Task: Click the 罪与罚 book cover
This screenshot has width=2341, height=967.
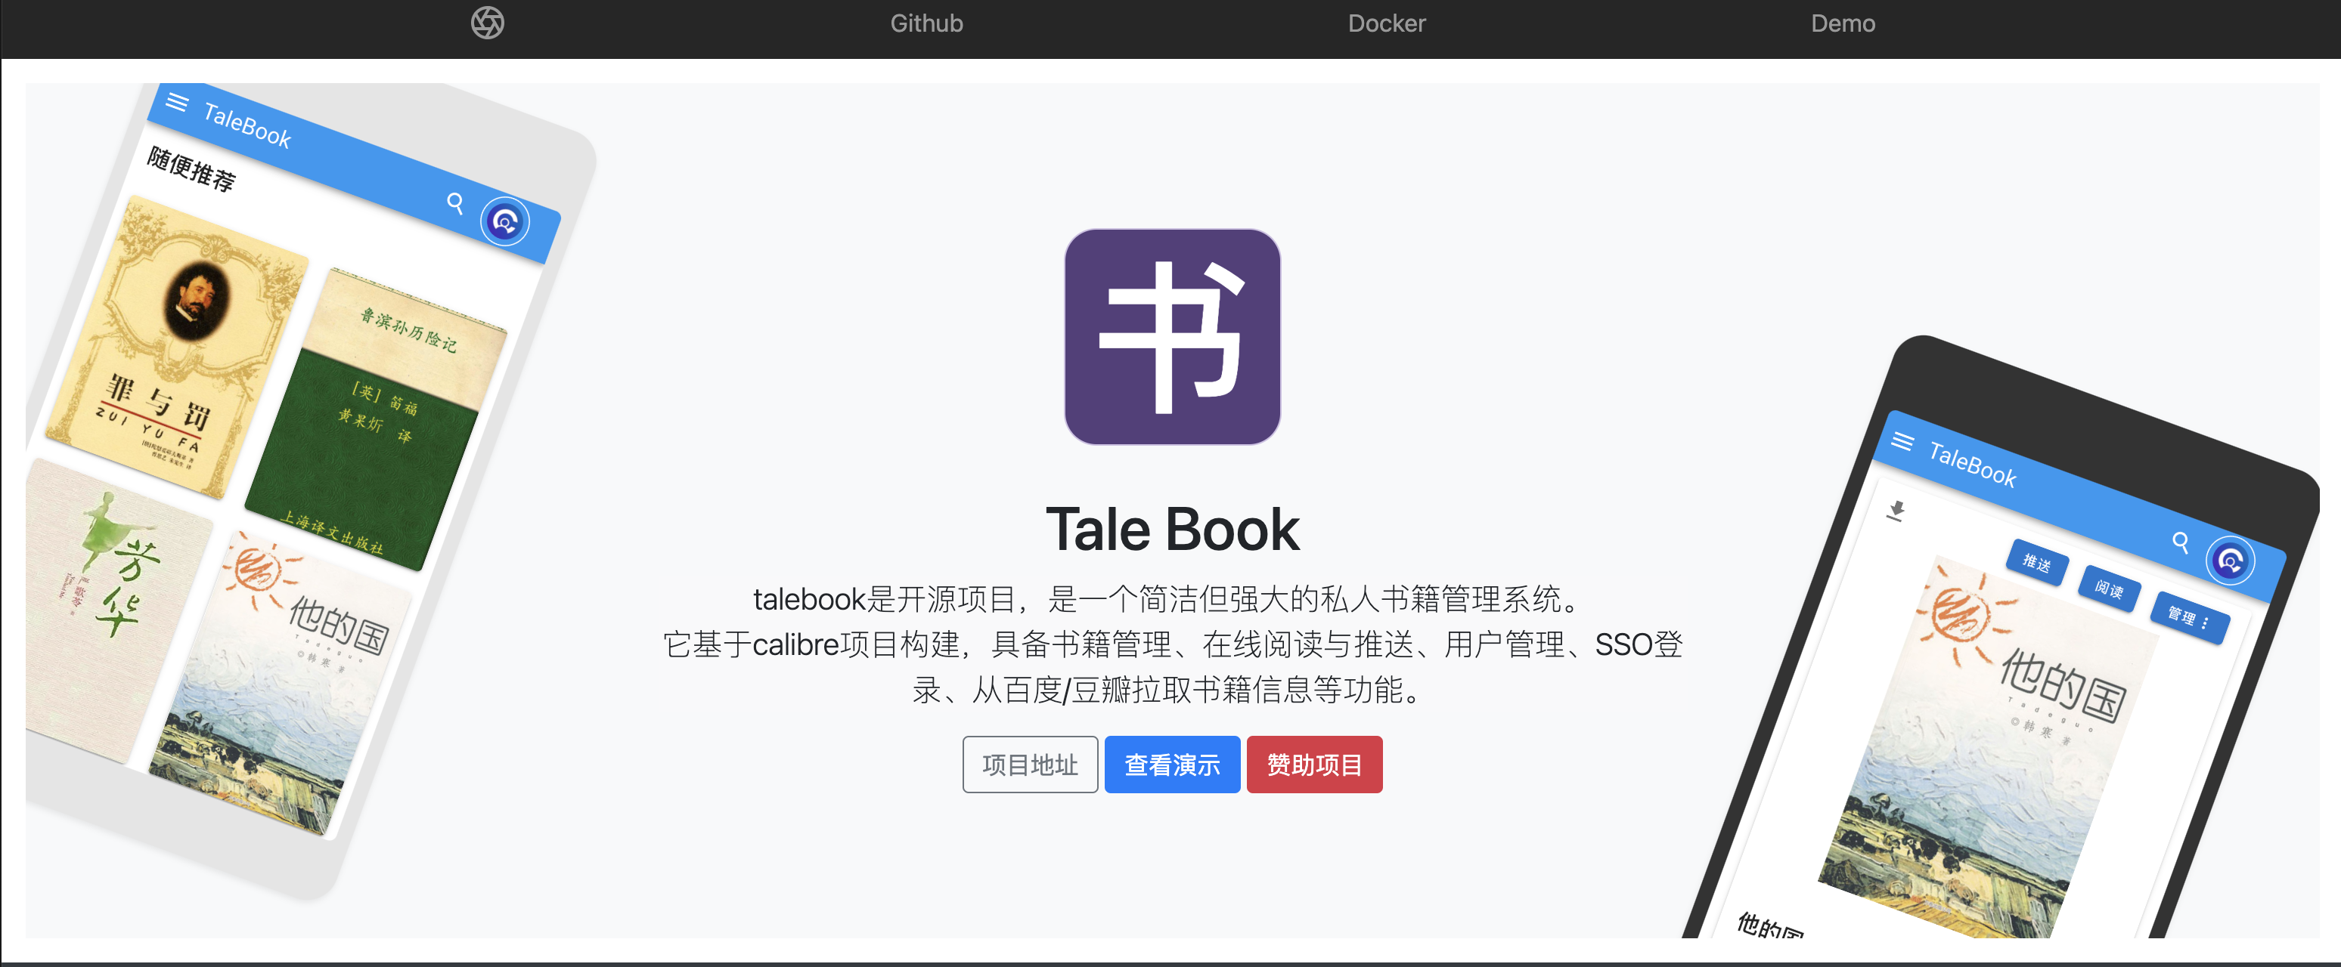Action: click(x=178, y=348)
